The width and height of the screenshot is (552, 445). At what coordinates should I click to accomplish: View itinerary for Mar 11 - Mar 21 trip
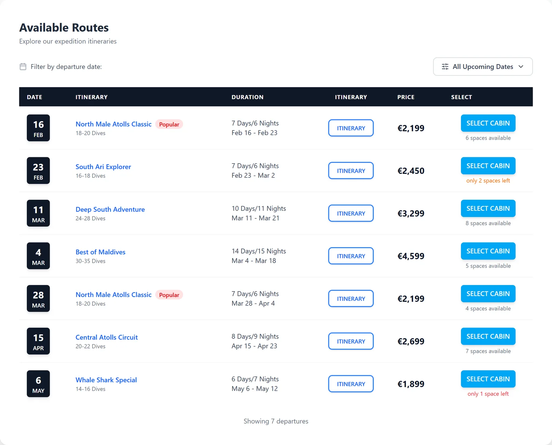point(351,213)
